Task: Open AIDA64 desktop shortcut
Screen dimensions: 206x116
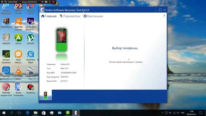Action: coord(18,9)
